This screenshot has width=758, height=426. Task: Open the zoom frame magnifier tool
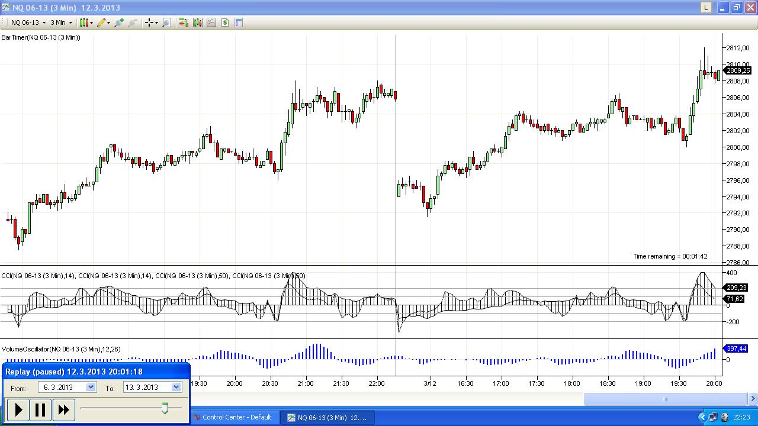click(x=167, y=22)
